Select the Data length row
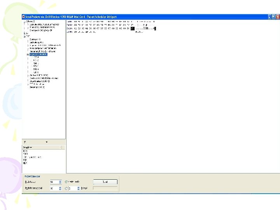280x210 pixels. [37, 87]
